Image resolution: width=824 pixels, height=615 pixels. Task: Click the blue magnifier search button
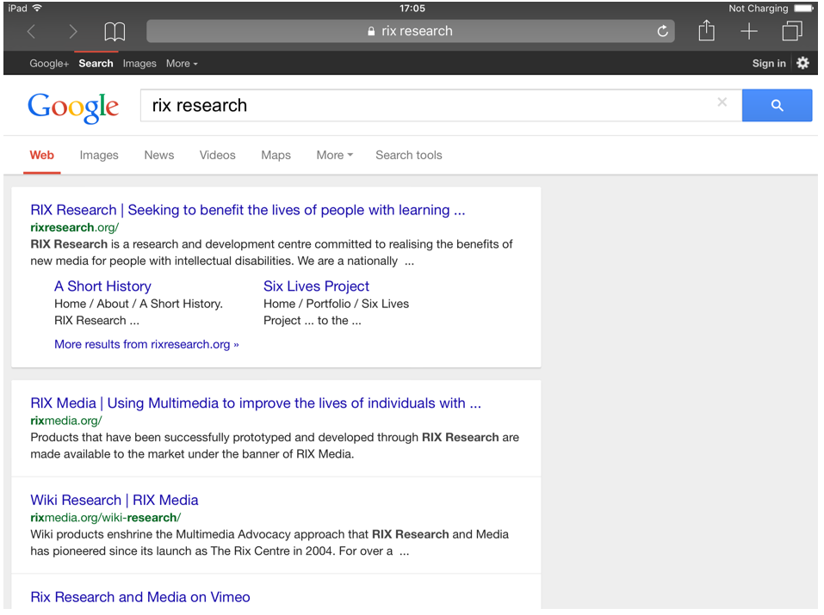click(777, 106)
